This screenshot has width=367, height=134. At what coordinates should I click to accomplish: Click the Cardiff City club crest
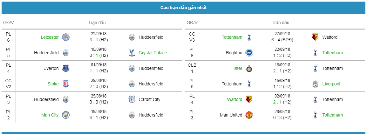(132, 99)
